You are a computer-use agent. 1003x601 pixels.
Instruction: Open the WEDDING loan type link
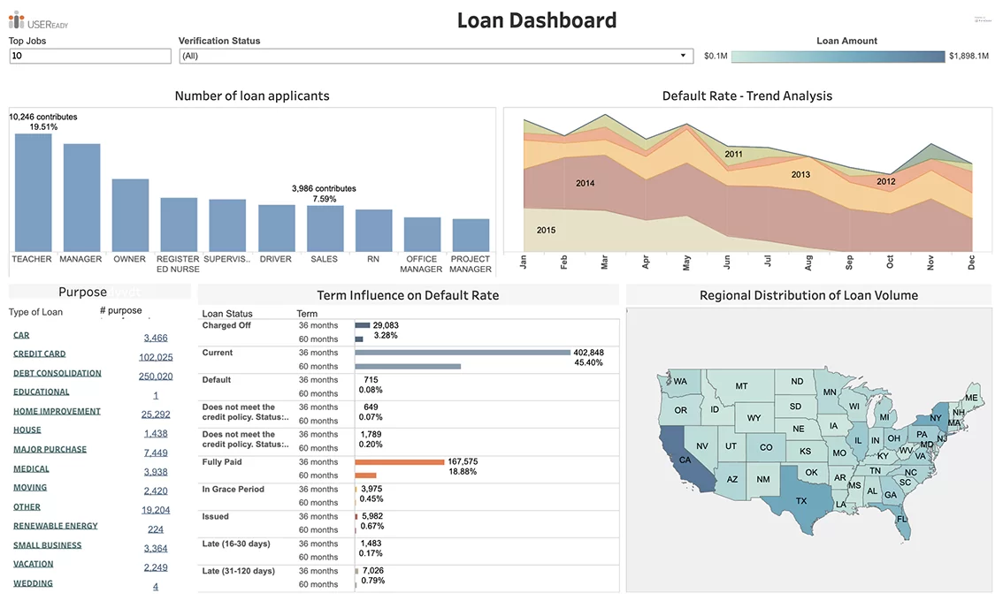point(33,583)
